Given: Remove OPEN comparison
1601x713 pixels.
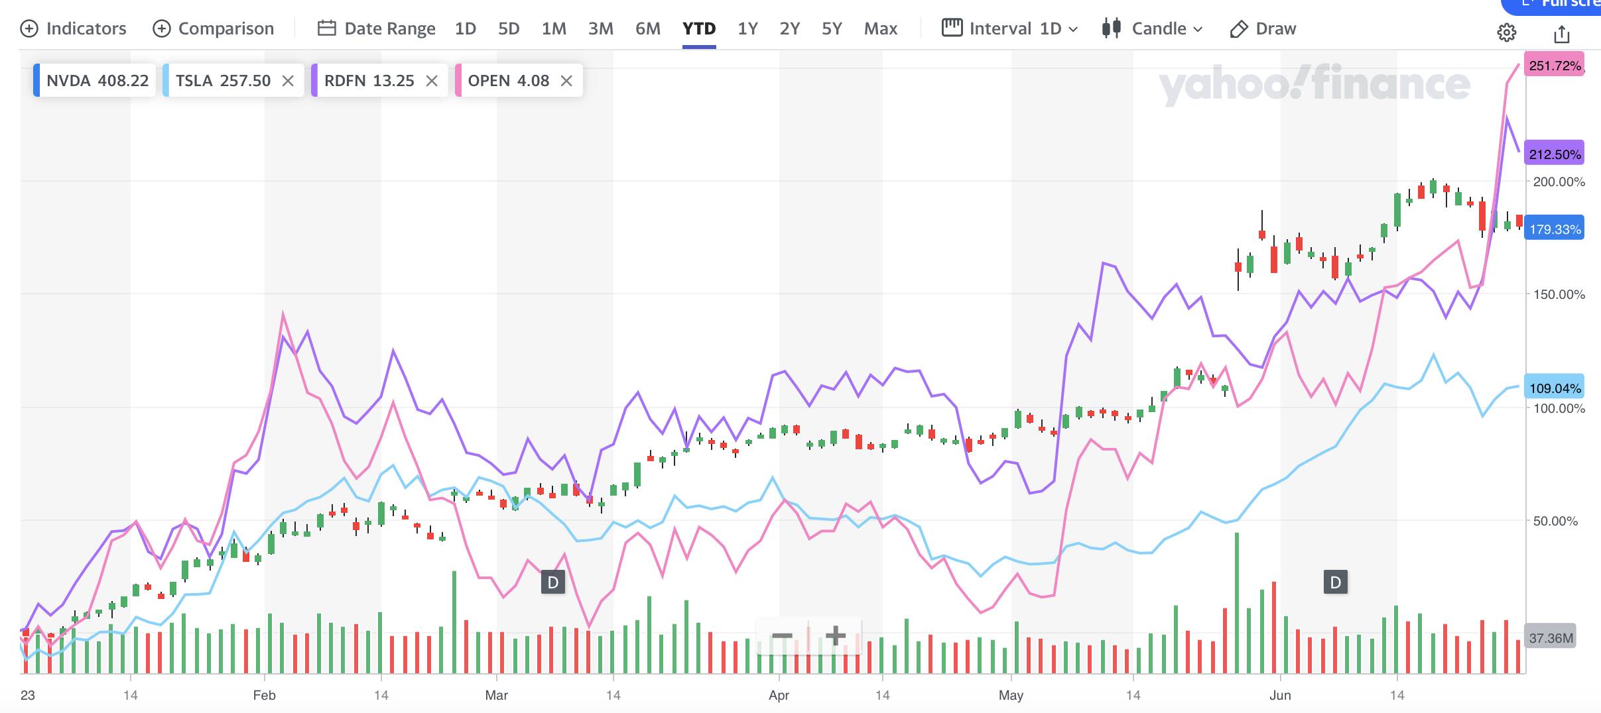Looking at the screenshot, I should (566, 81).
